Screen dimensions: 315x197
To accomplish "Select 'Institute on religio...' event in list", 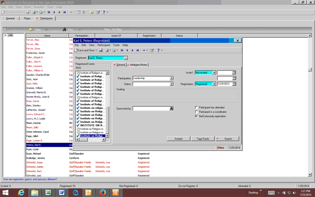I will click(92, 108).
